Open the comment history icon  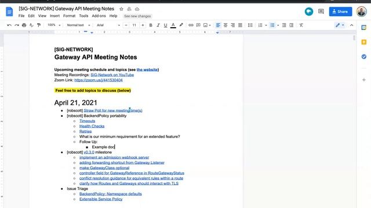(x=321, y=12)
